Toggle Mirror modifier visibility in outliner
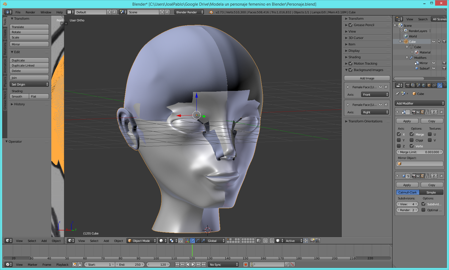Screen dimensions: 449x270 click(434, 63)
